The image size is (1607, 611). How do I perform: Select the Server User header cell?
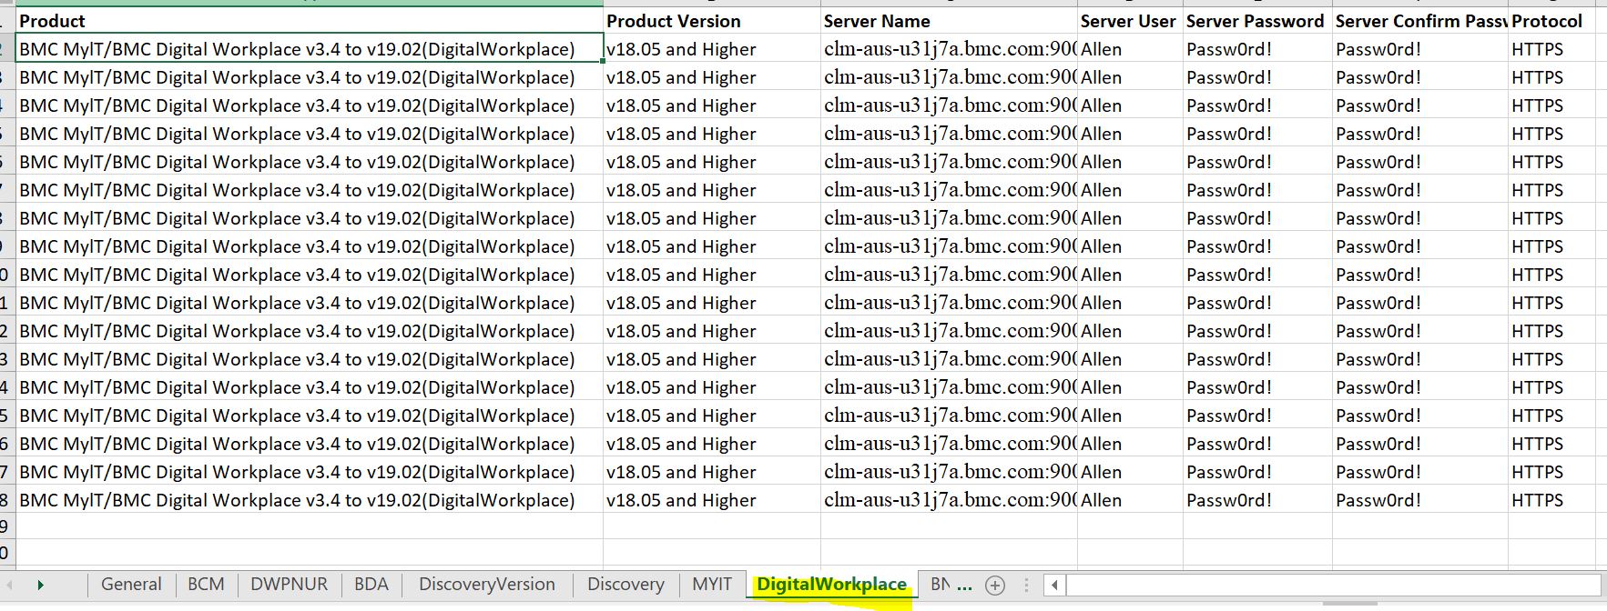click(1130, 21)
